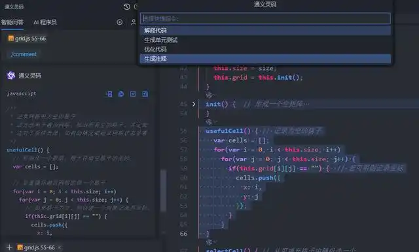Click the 'this.size = size' line in the editor
The image size is (419, 252).
pyautogui.click(x=245, y=68)
